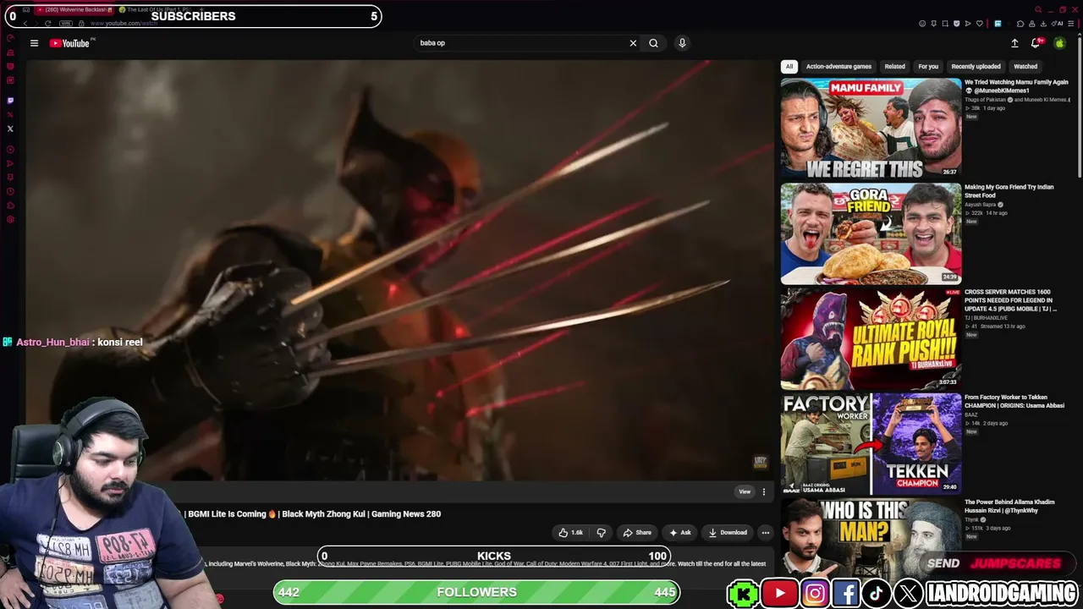Bookmark the page with the heart icon
Screen dimensions: 1083x609
tap(979, 24)
